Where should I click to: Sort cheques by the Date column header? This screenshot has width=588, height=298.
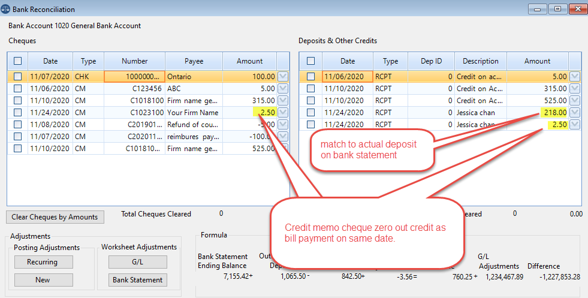coord(50,61)
